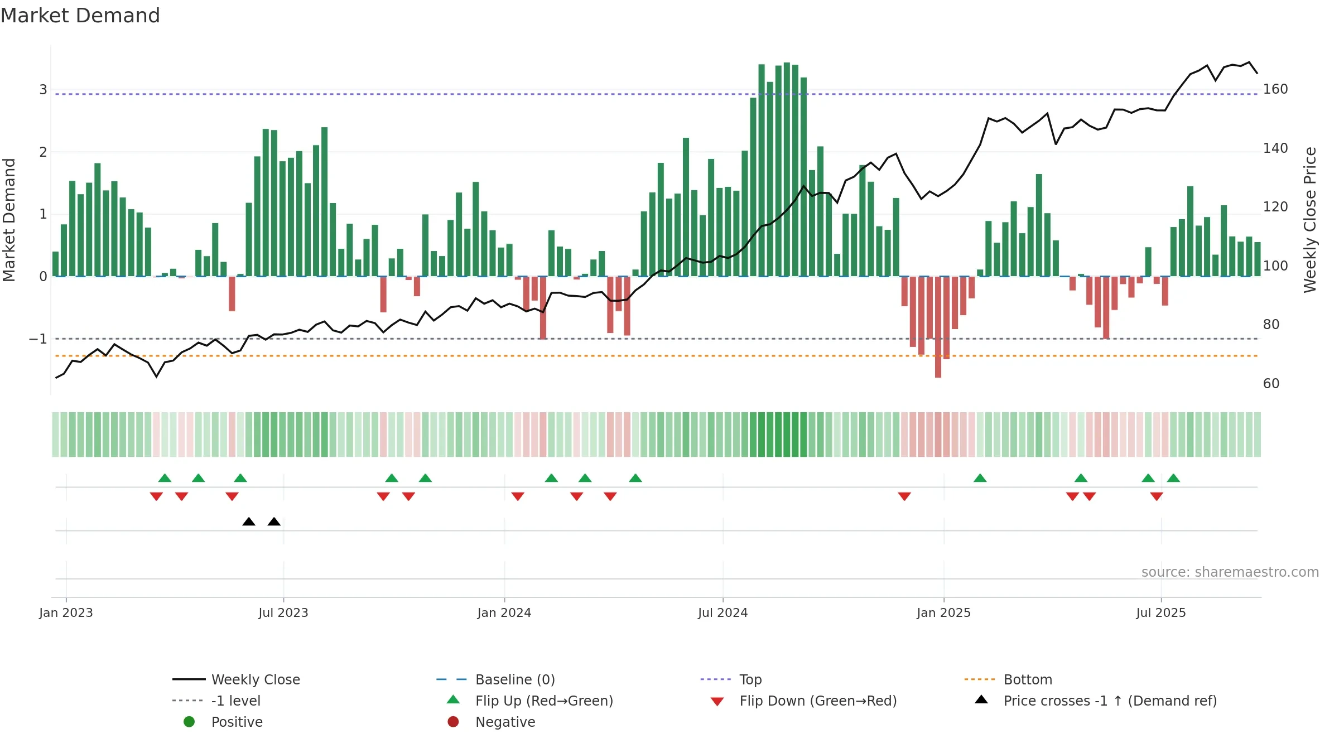Click the red Flip Down triangle legend icon
Viewport: 1339px width, 753px height.
coord(717,702)
